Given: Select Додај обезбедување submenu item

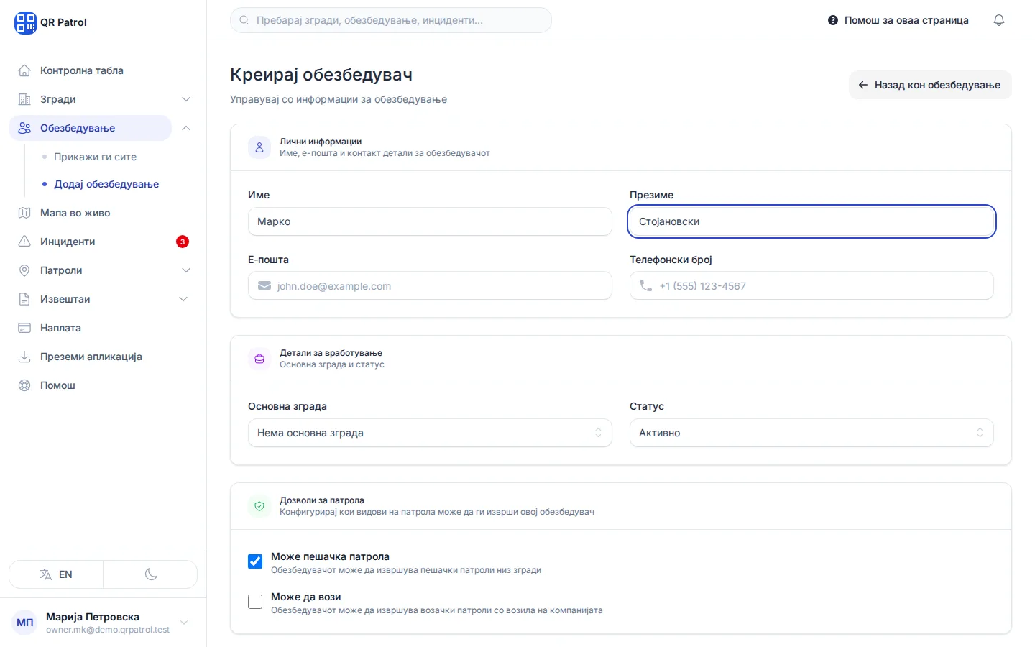Looking at the screenshot, I should pyautogui.click(x=106, y=184).
